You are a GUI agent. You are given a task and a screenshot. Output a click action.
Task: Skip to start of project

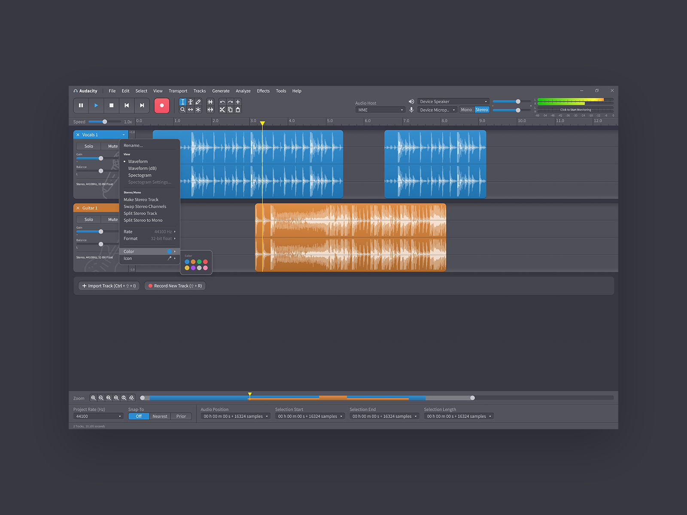tap(127, 106)
